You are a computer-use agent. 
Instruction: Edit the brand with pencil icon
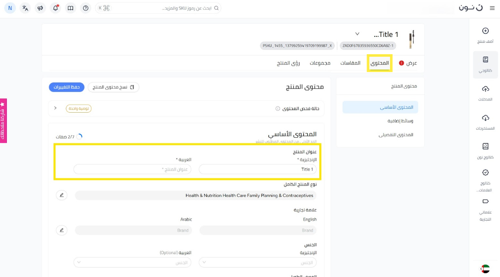[62, 230]
